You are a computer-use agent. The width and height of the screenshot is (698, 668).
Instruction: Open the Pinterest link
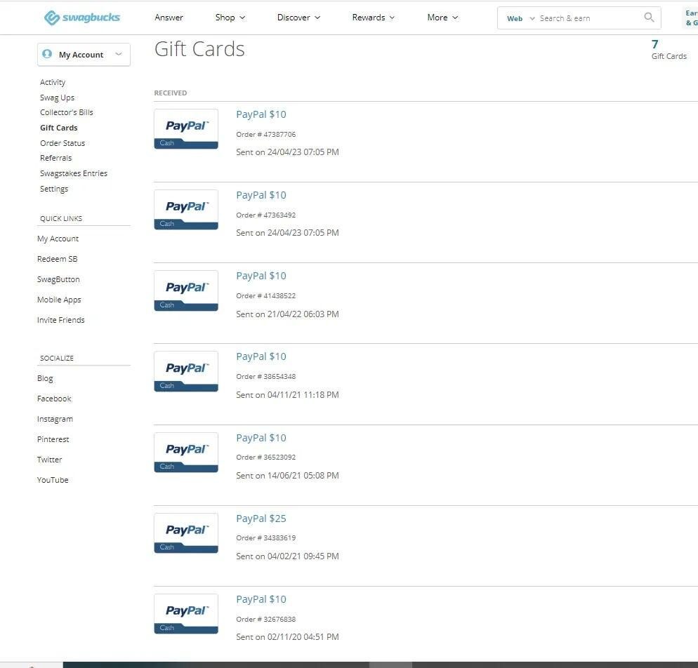pyautogui.click(x=53, y=439)
